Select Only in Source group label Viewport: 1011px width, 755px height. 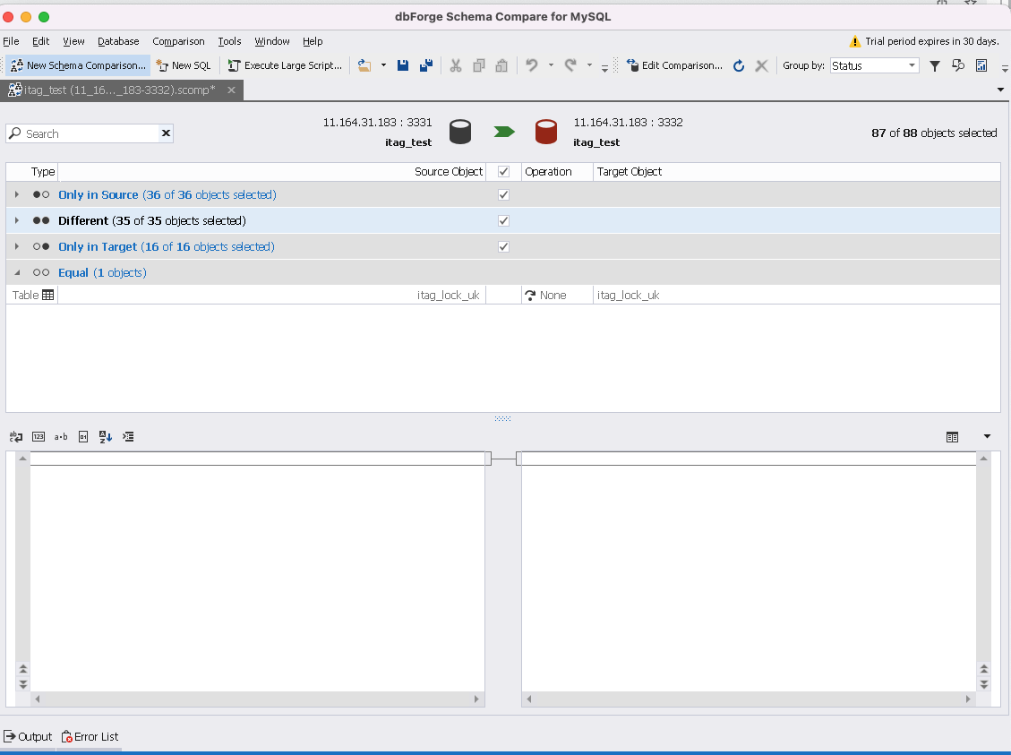(x=167, y=194)
